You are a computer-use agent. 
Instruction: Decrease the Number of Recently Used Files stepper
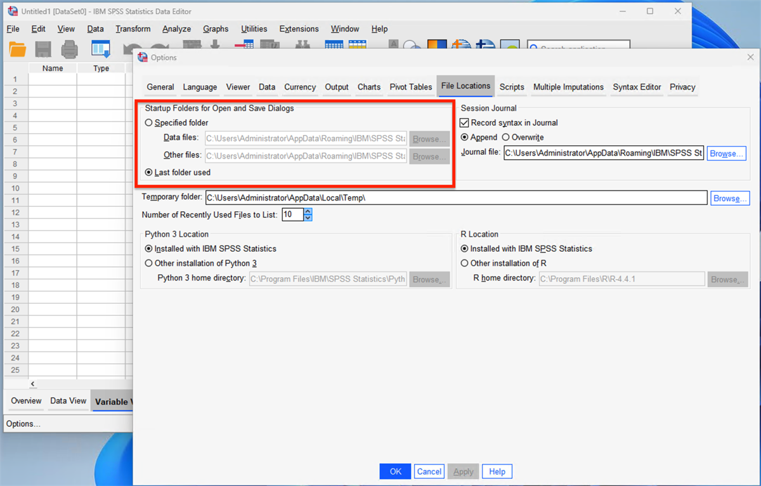pos(308,218)
